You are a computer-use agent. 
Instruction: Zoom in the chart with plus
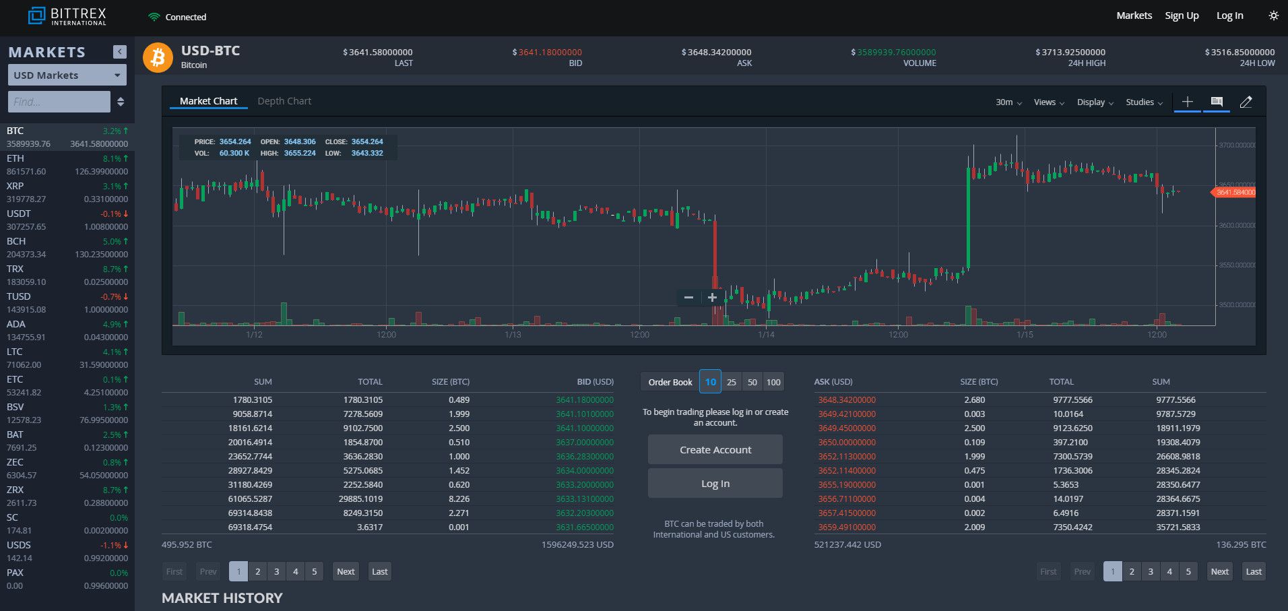[712, 297]
